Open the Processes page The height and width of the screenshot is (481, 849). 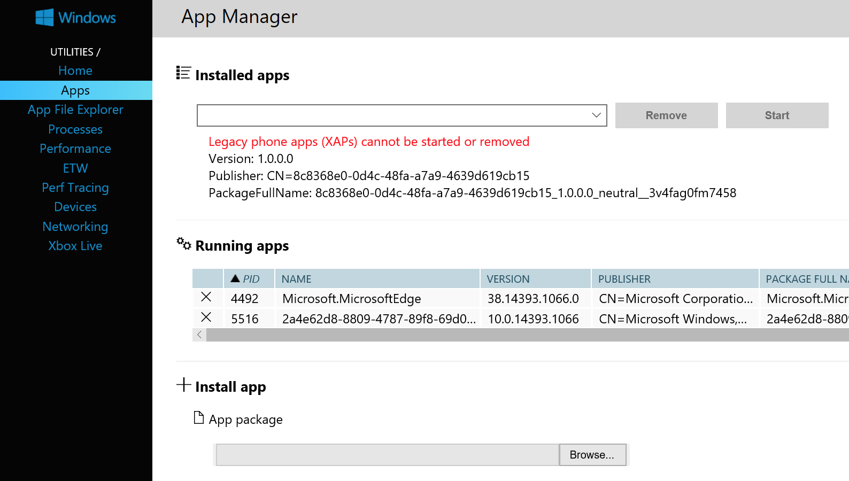point(75,129)
